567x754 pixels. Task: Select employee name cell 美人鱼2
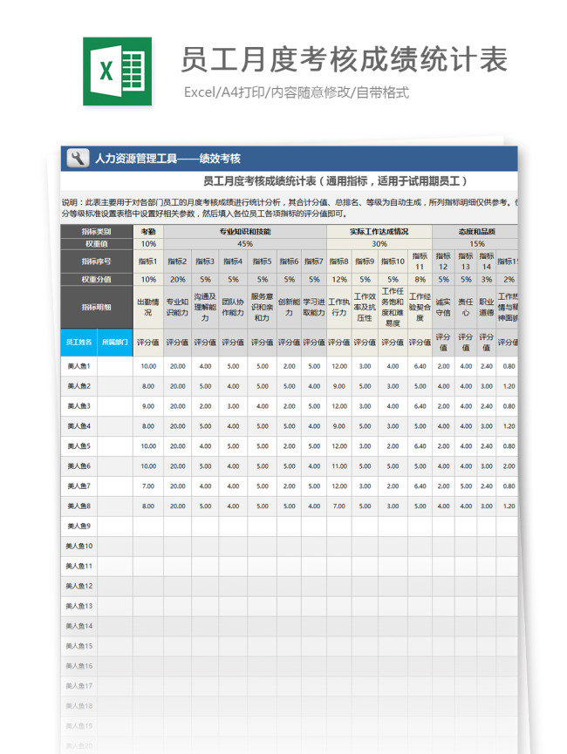point(79,386)
